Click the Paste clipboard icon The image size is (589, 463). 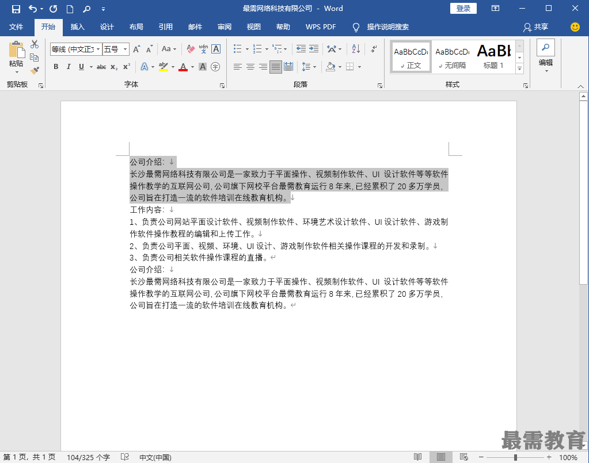17,49
